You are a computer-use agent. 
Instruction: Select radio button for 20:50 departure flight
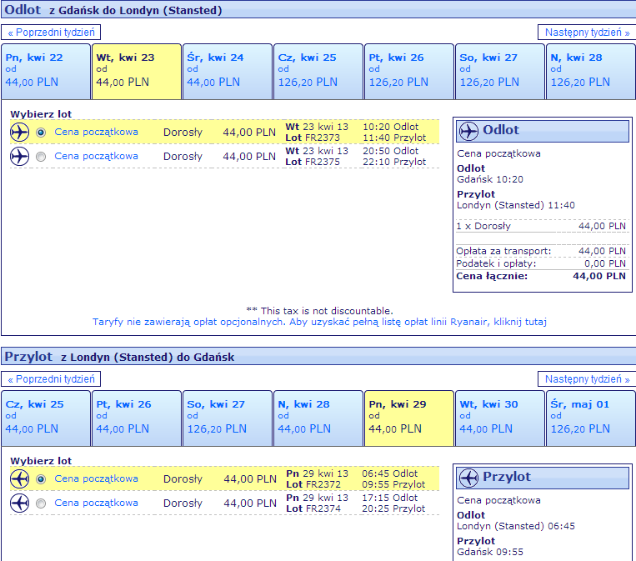click(41, 157)
